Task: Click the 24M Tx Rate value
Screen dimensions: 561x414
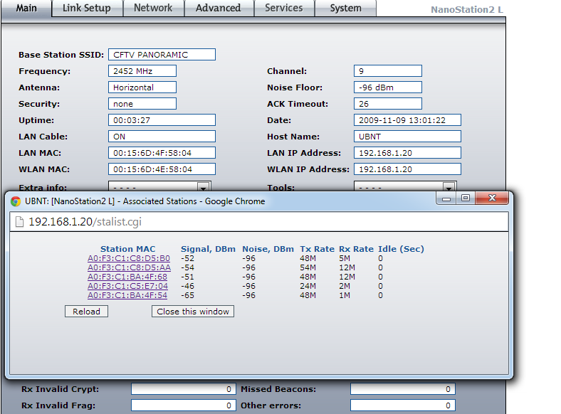Action: [x=308, y=287]
